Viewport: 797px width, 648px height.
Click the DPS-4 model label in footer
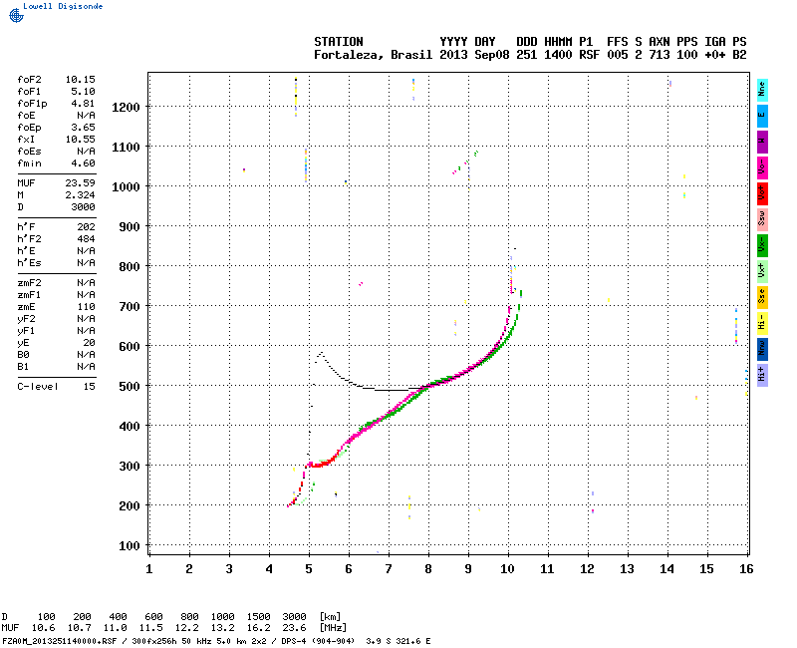tap(291, 641)
